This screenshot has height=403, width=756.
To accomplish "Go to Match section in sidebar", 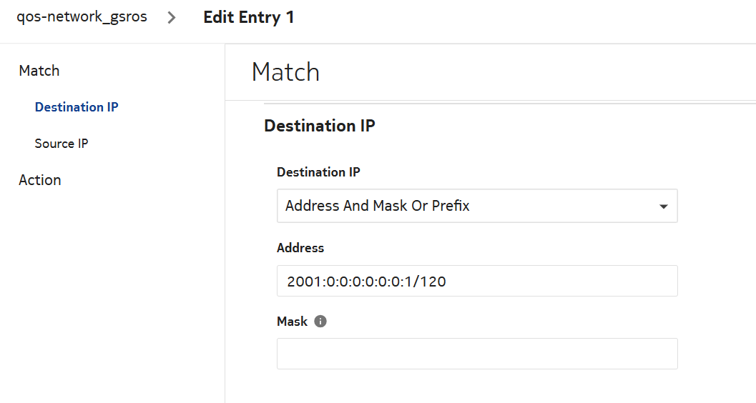I will tap(39, 71).
